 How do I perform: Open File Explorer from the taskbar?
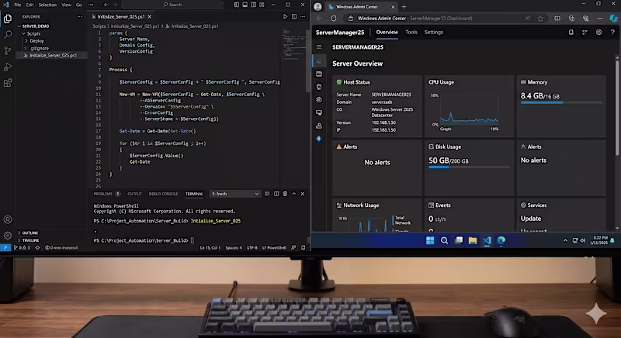tap(473, 240)
